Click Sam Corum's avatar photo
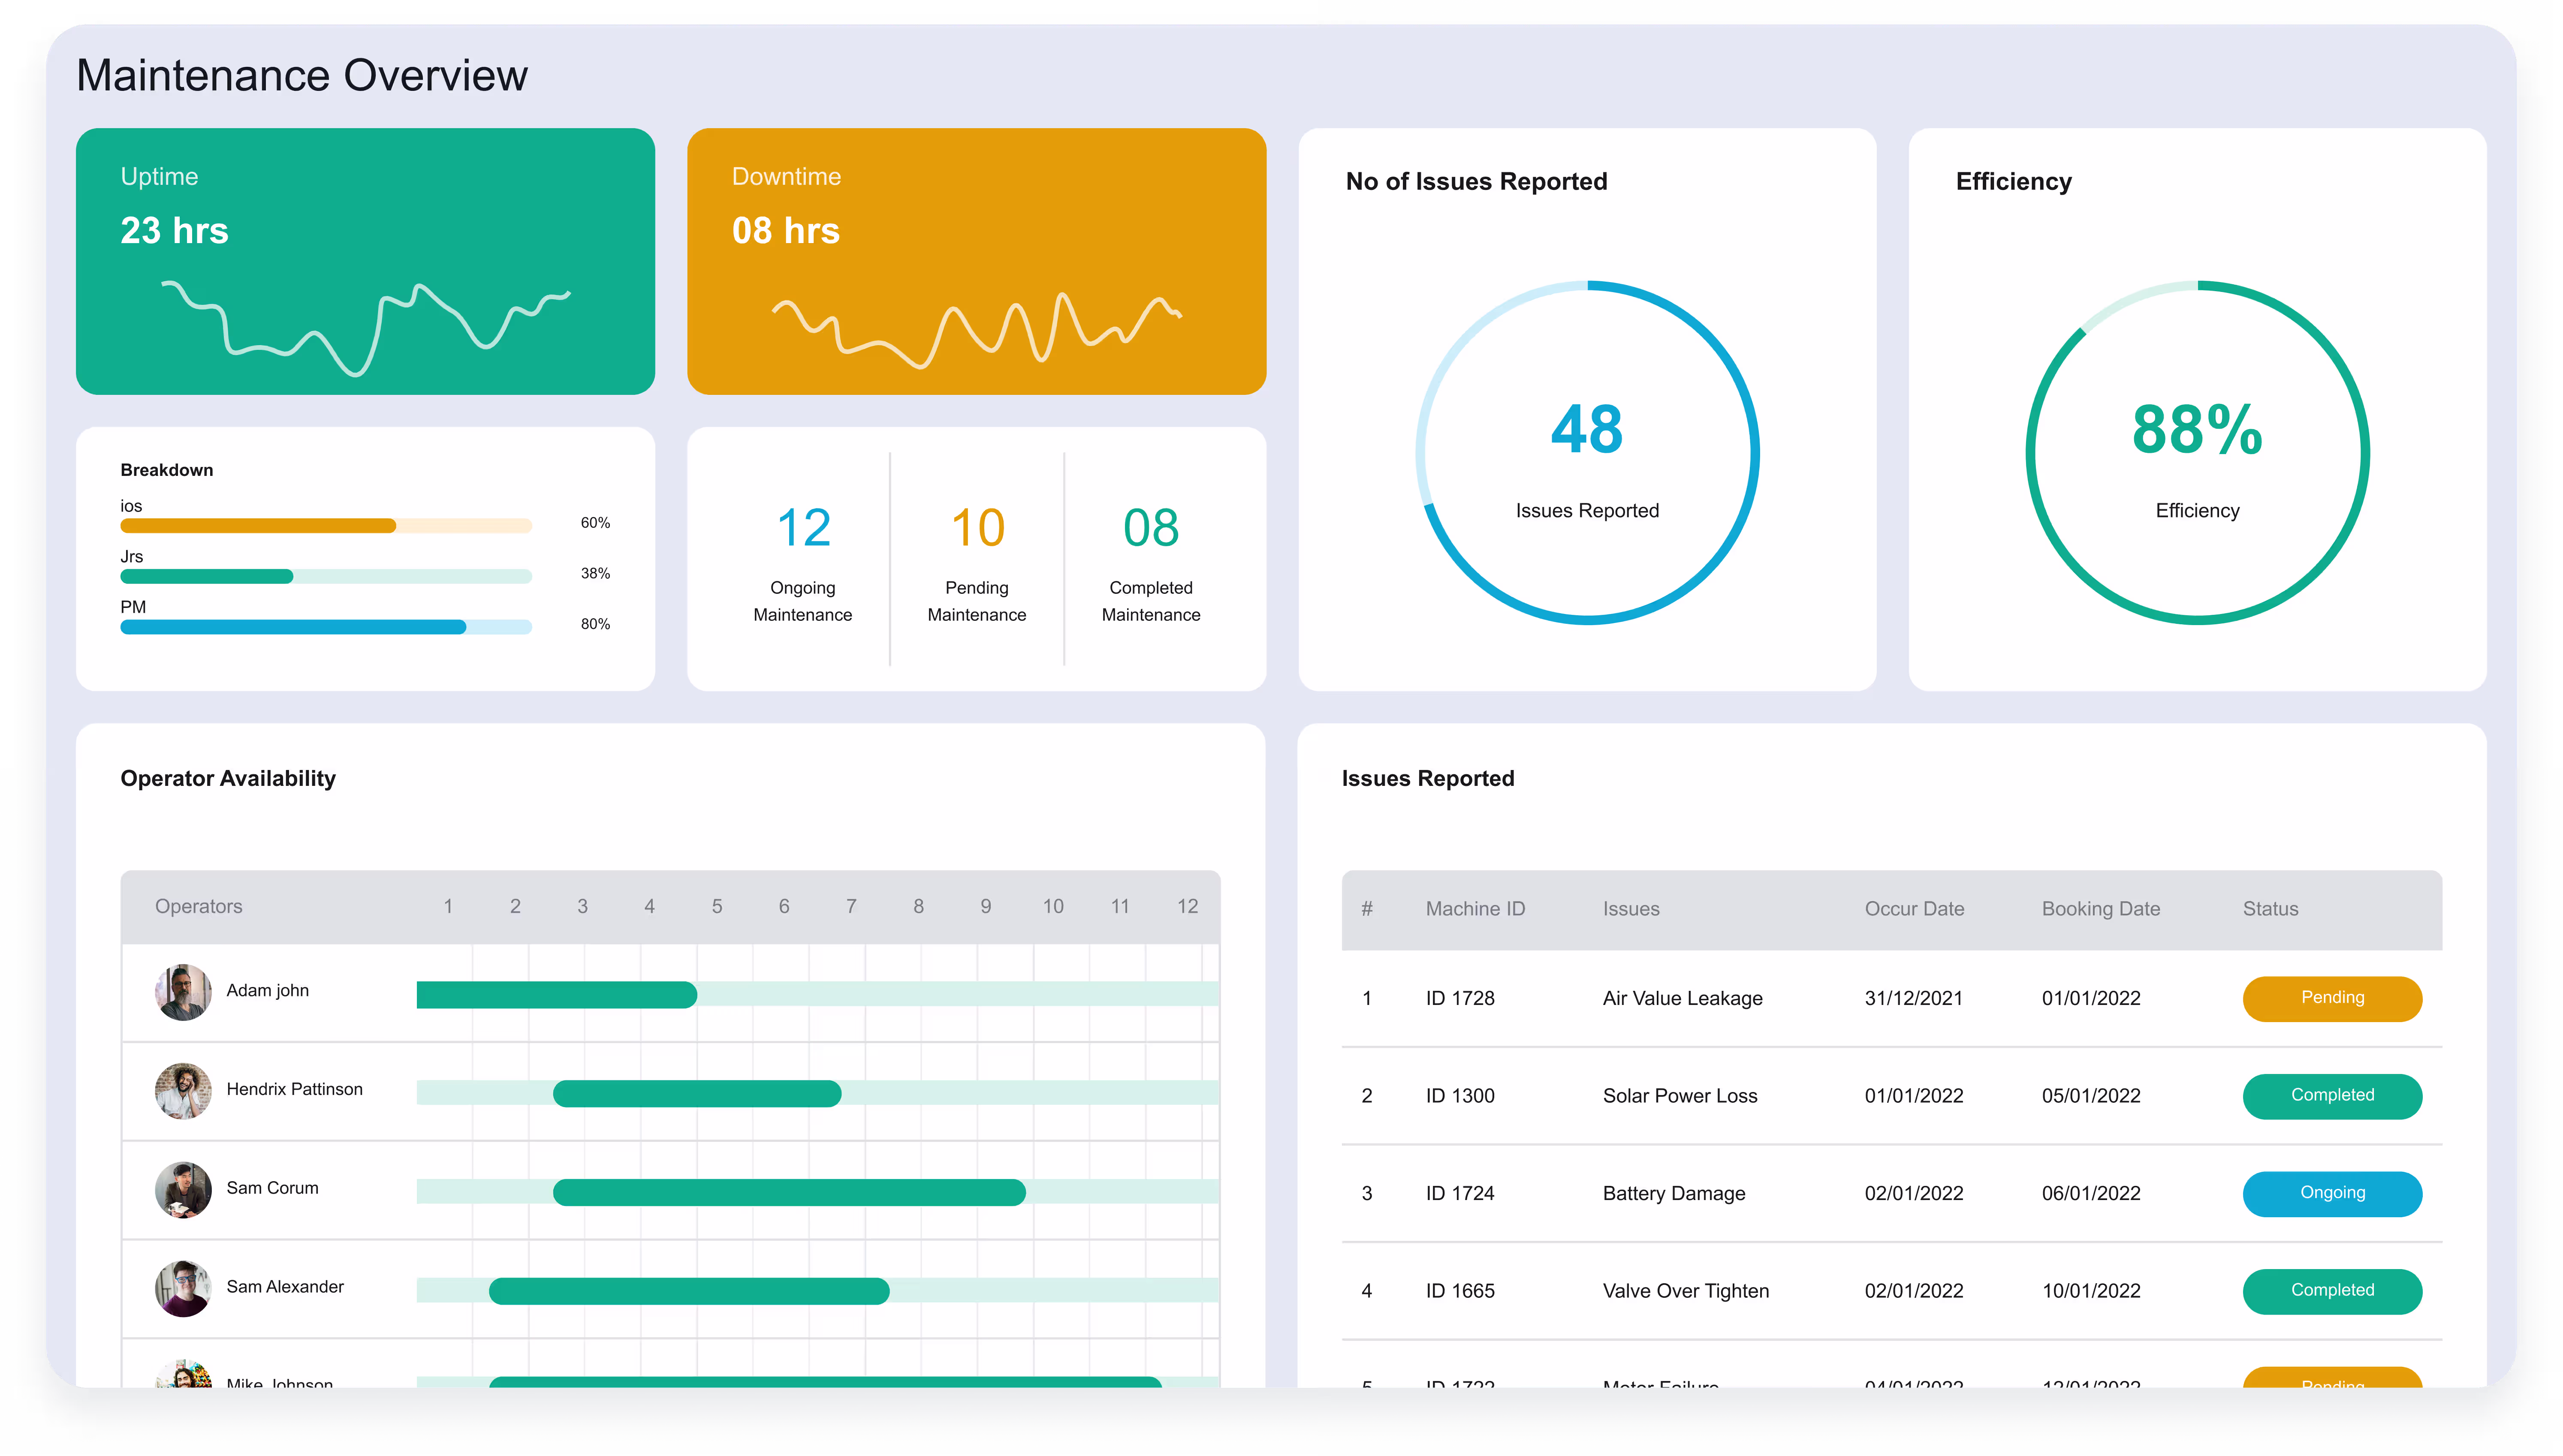Screen dimensions: 2563x1456 tap(183, 1190)
